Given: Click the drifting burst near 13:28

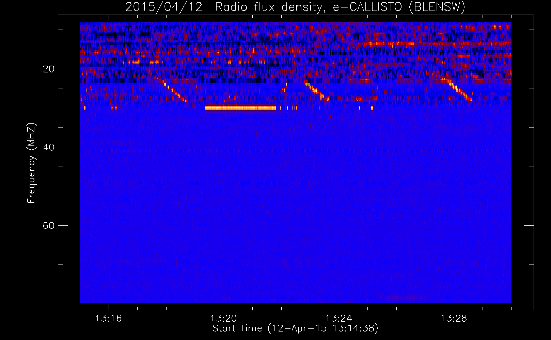Looking at the screenshot, I should (x=456, y=89).
